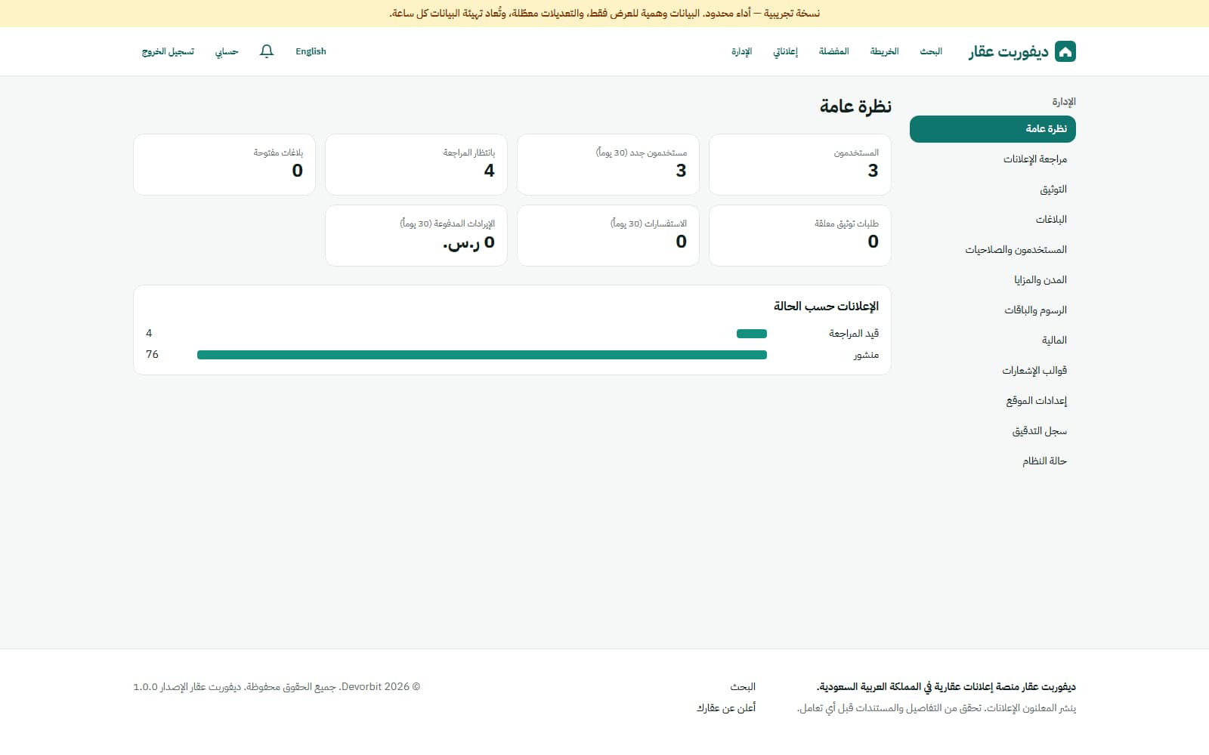Click the الإدارة label above sidebar
Image resolution: width=1209 pixels, height=755 pixels.
pyautogui.click(x=1064, y=102)
